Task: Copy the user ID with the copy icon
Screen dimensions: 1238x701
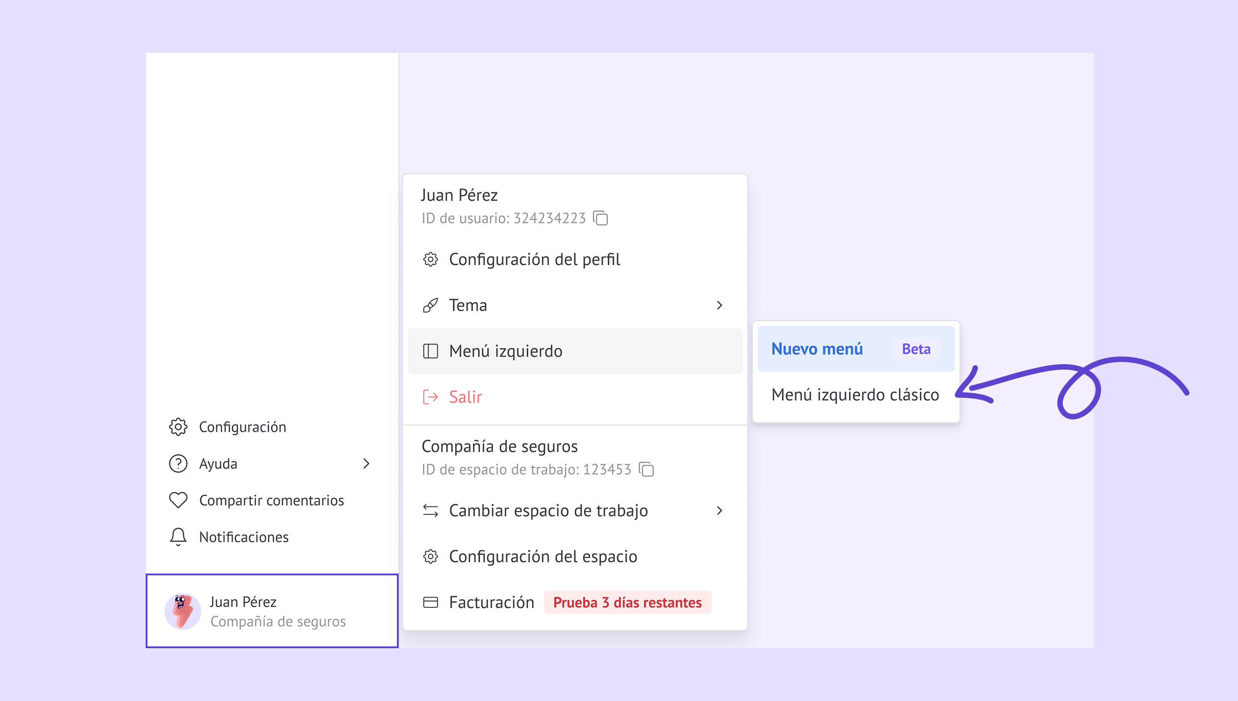Action: [601, 218]
